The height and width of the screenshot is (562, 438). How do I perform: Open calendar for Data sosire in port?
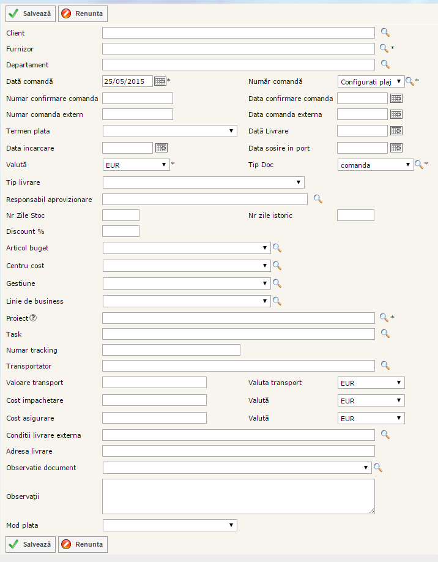[396, 148]
